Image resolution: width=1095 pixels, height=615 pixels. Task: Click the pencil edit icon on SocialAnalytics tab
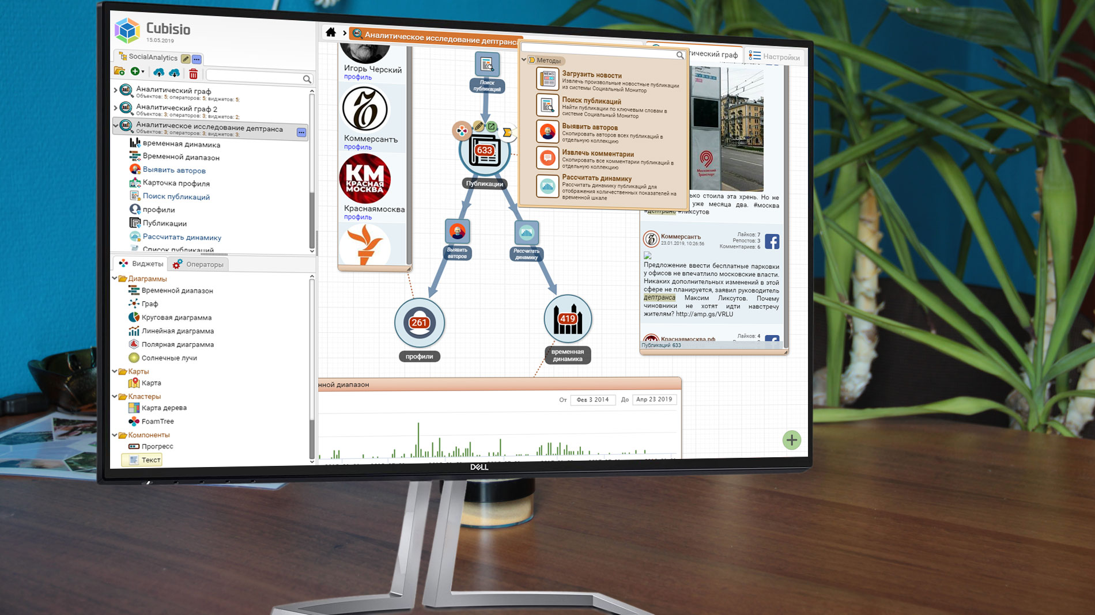pos(186,59)
